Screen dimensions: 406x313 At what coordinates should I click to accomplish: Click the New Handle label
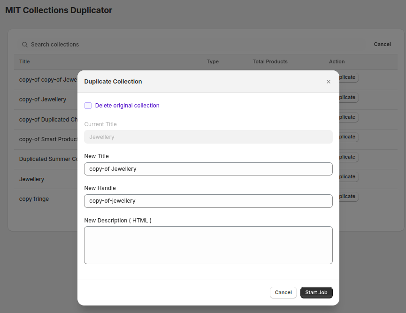pos(100,188)
